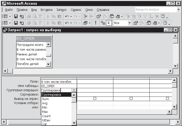Click the Run query exclamation mark icon
This screenshot has height=126, width=182.
coord(96,23)
